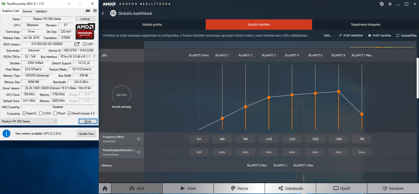Click the 1300 frequency value field

(x=339, y=139)
